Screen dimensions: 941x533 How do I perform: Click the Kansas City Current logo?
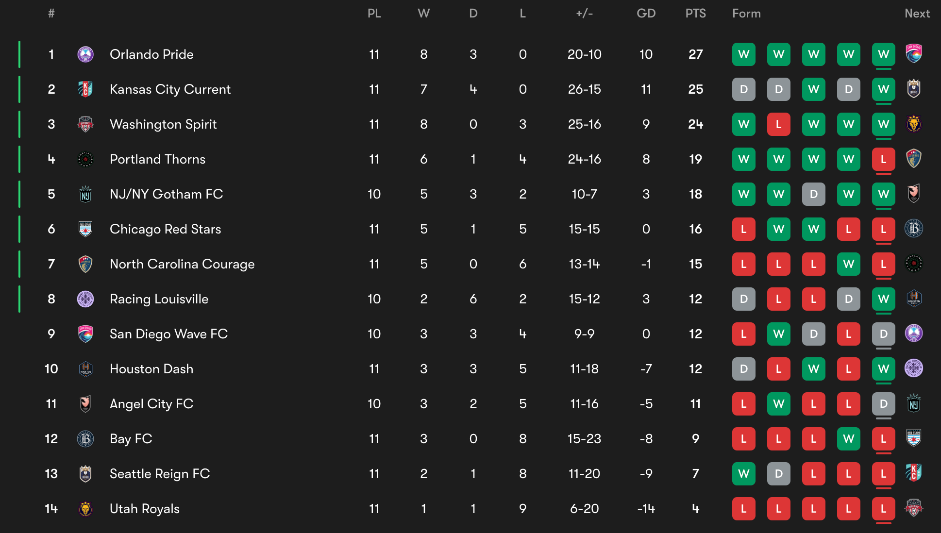click(85, 89)
